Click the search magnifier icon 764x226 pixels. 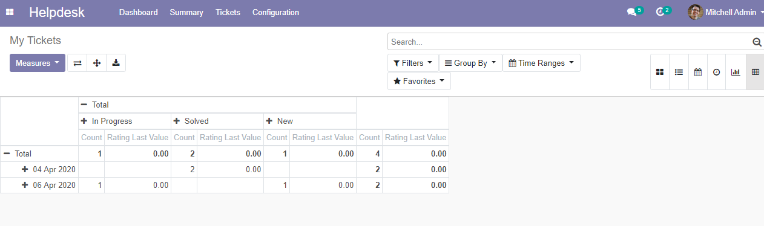point(756,42)
